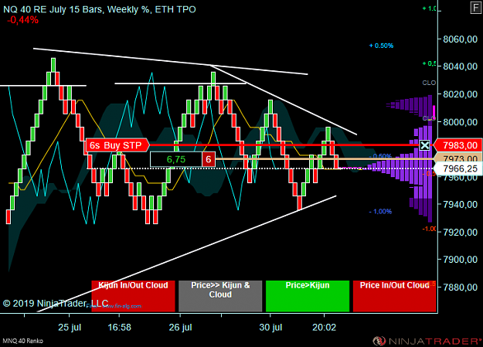Cancel the Buy STP order with X
This screenshot has width=483, height=347.
[x=425, y=145]
